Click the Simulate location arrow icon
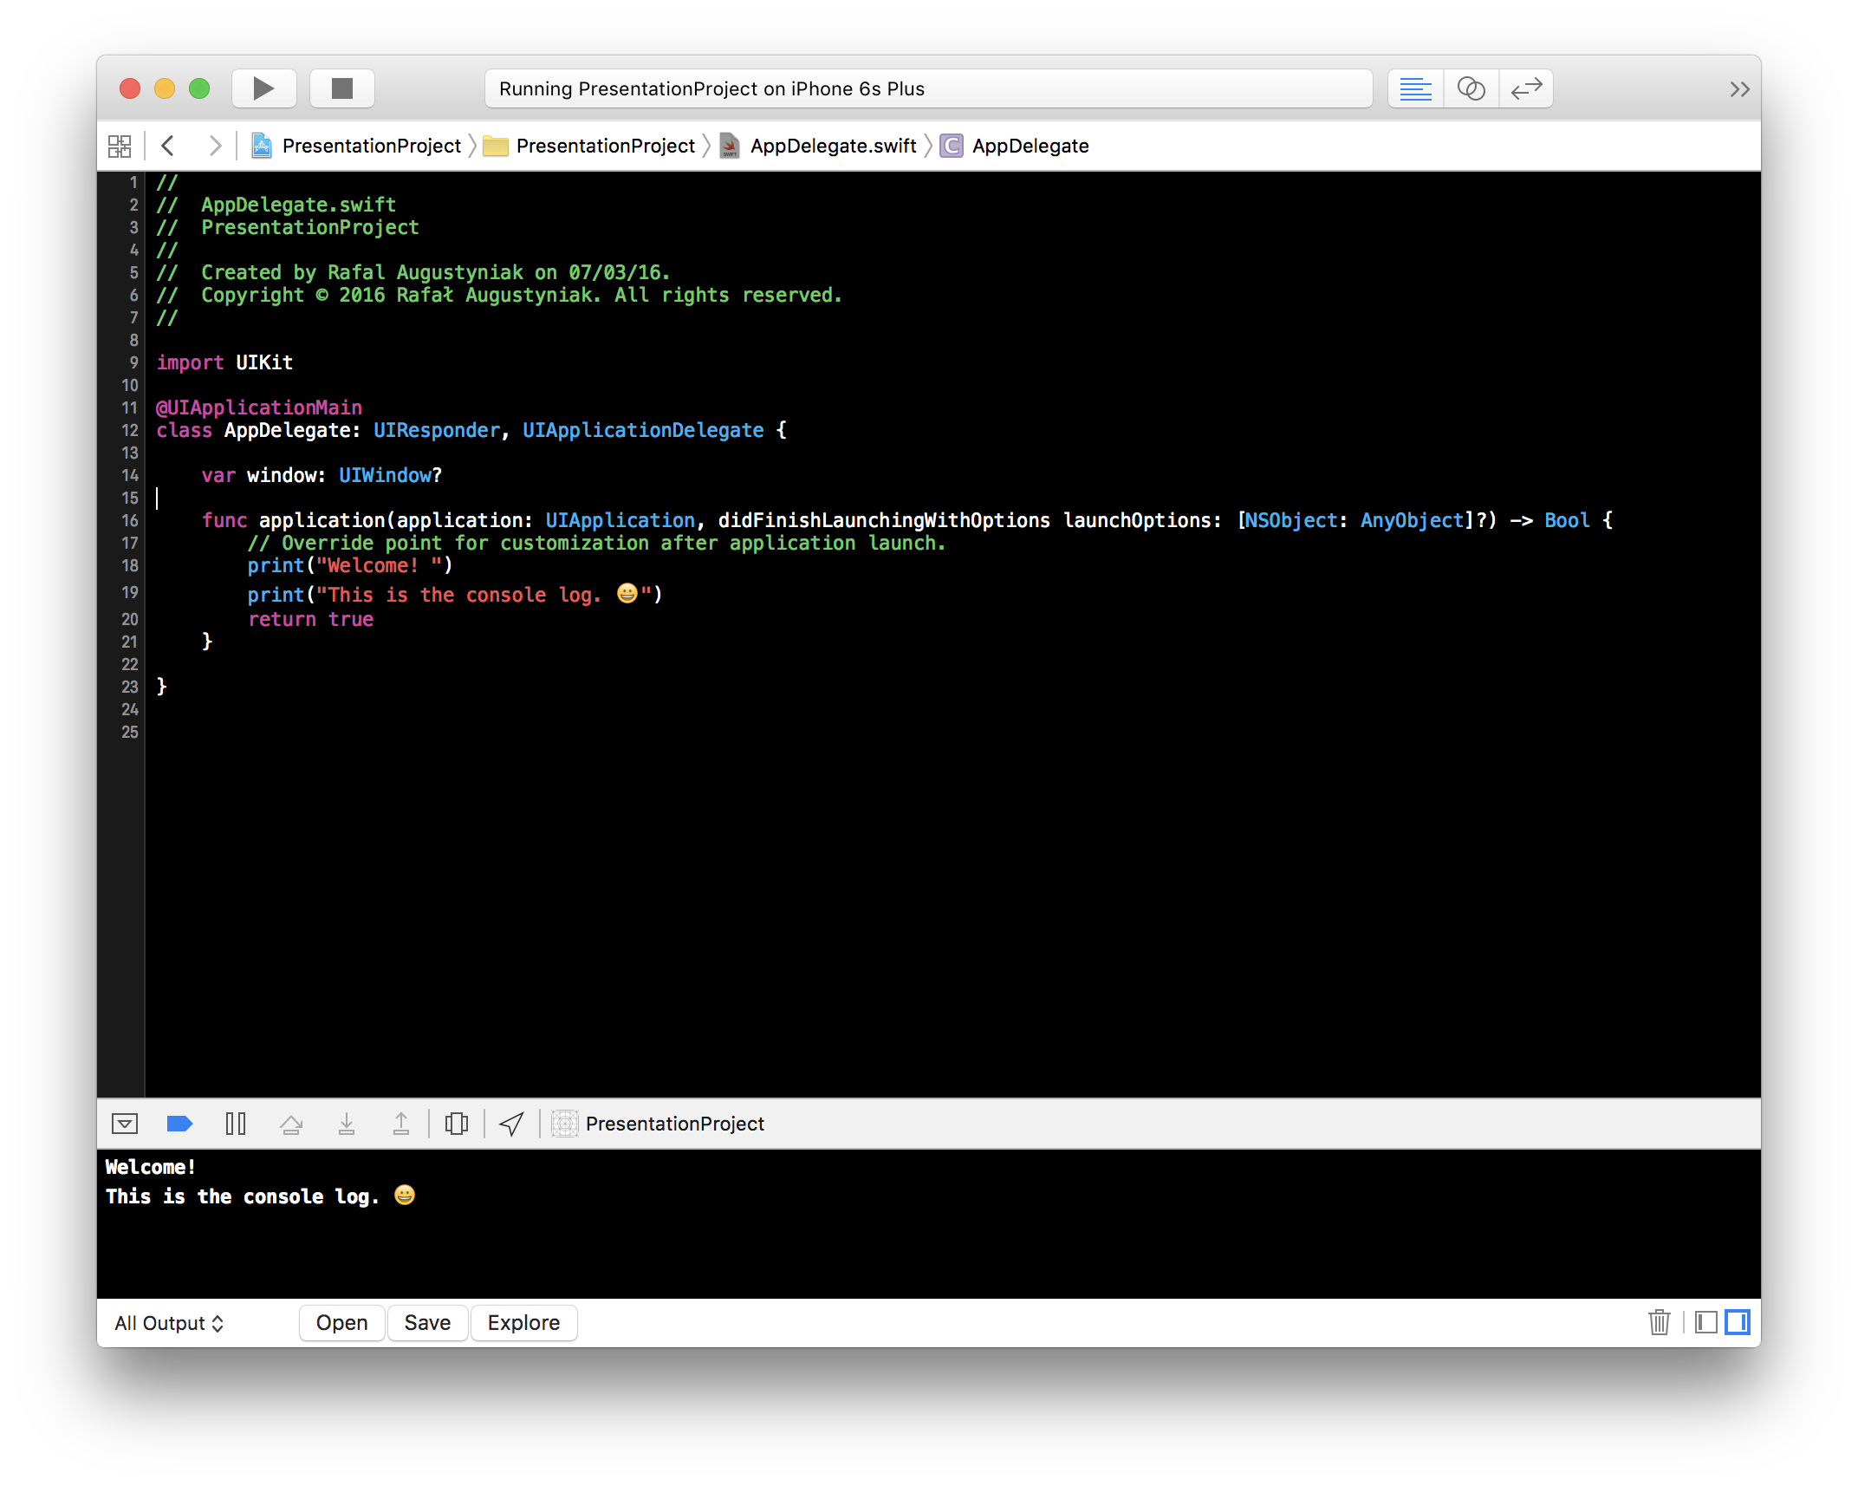The height and width of the screenshot is (1486, 1858). [x=511, y=1124]
